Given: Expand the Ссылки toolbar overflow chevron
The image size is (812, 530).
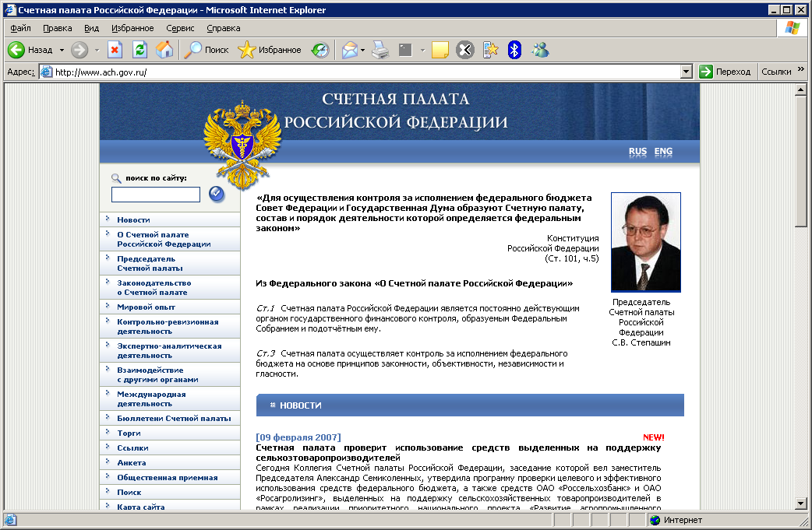Looking at the screenshot, I should 800,69.
